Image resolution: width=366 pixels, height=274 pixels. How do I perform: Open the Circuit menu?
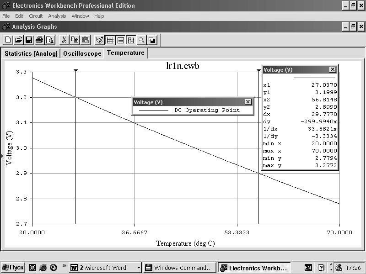pos(36,16)
